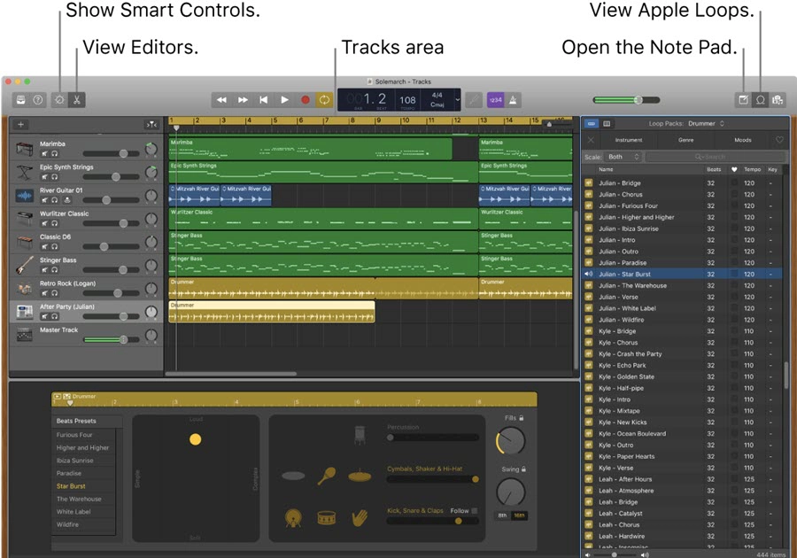Open the Tuner
The height and width of the screenshot is (558, 797).
click(474, 100)
